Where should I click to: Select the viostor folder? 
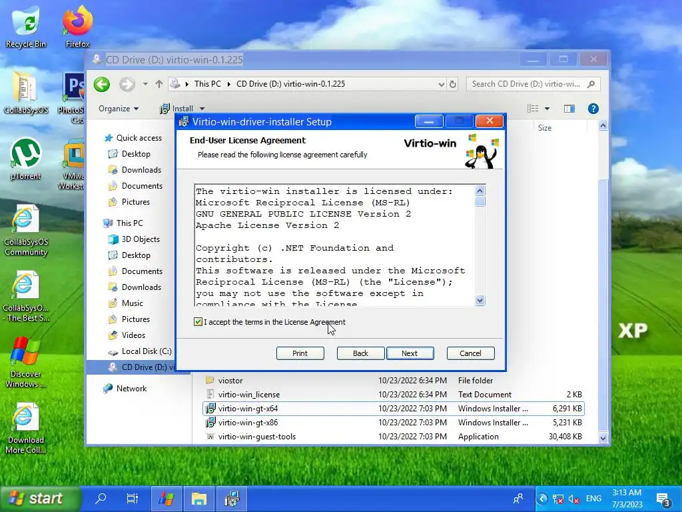click(x=394, y=381)
